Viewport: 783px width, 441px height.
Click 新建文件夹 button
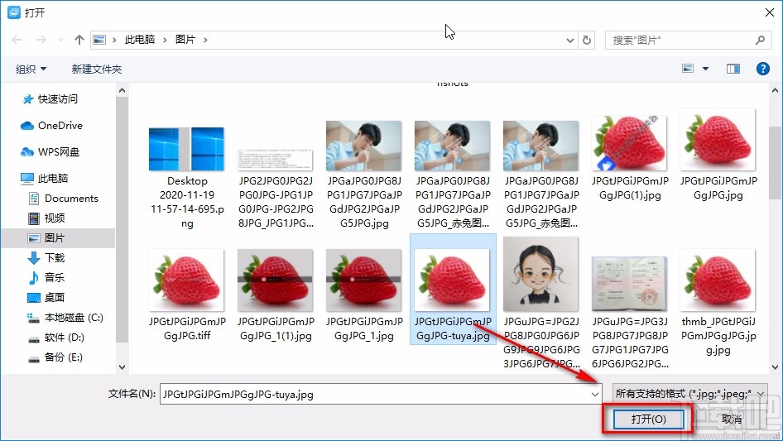pyautogui.click(x=96, y=69)
